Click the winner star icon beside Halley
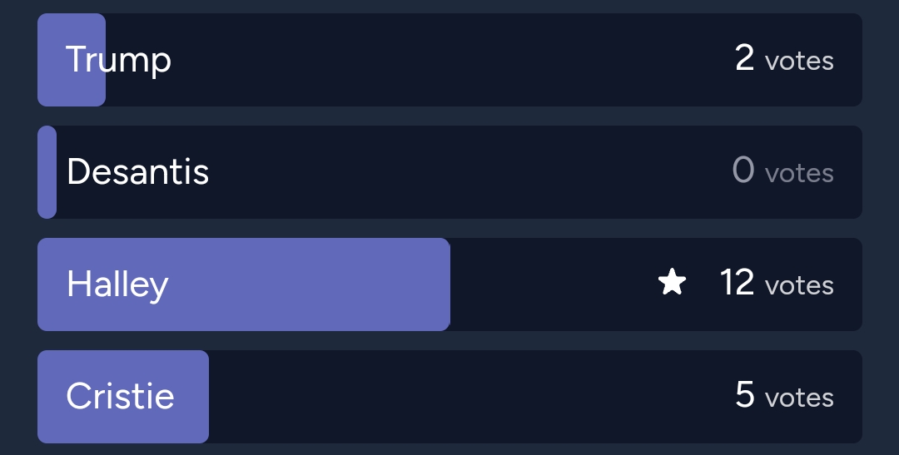The width and height of the screenshot is (899, 455). 672,283
